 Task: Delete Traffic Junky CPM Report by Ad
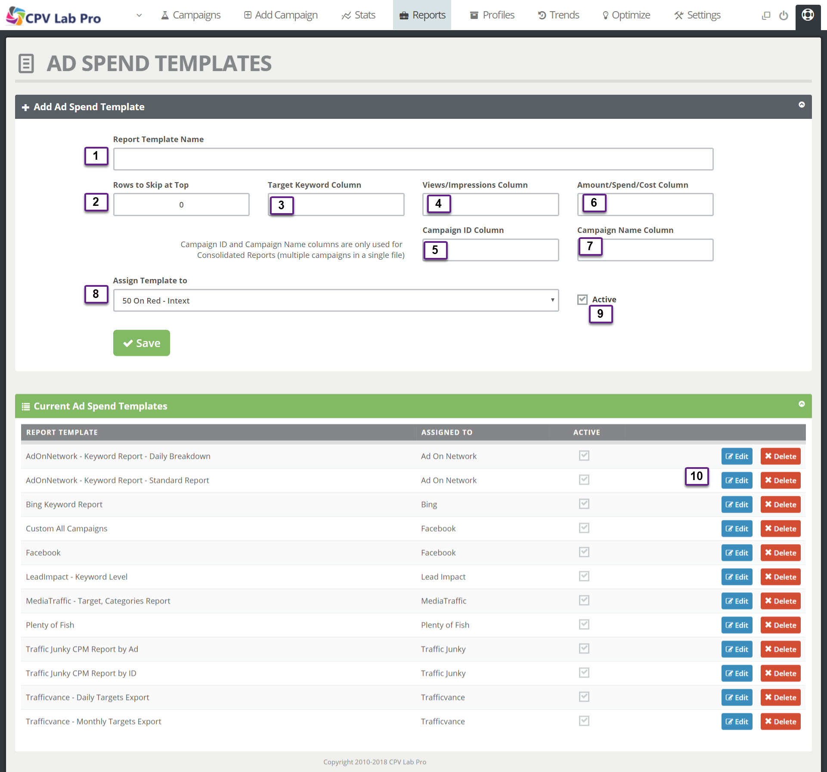(781, 649)
